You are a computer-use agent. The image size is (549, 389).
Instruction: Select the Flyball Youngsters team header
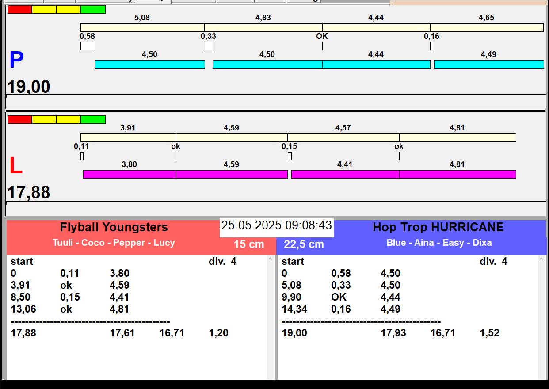pos(114,227)
